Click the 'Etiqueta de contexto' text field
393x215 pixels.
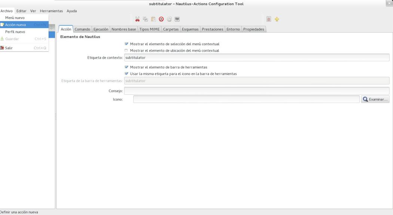pyautogui.click(x=257, y=58)
